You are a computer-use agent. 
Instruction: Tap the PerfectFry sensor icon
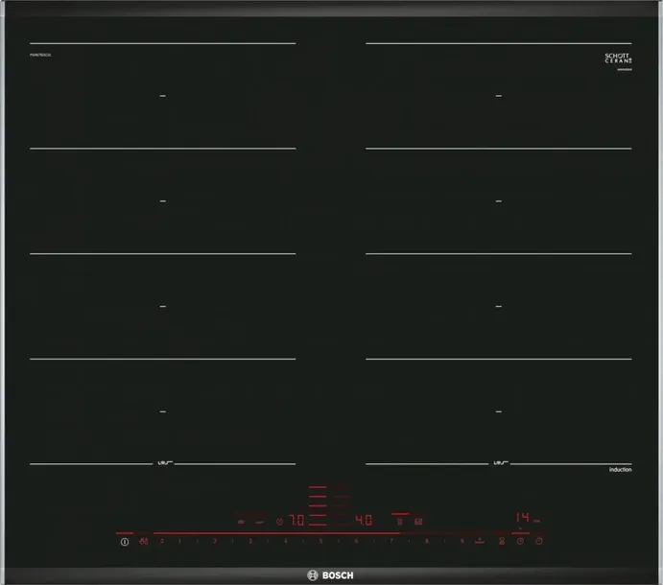(502, 542)
